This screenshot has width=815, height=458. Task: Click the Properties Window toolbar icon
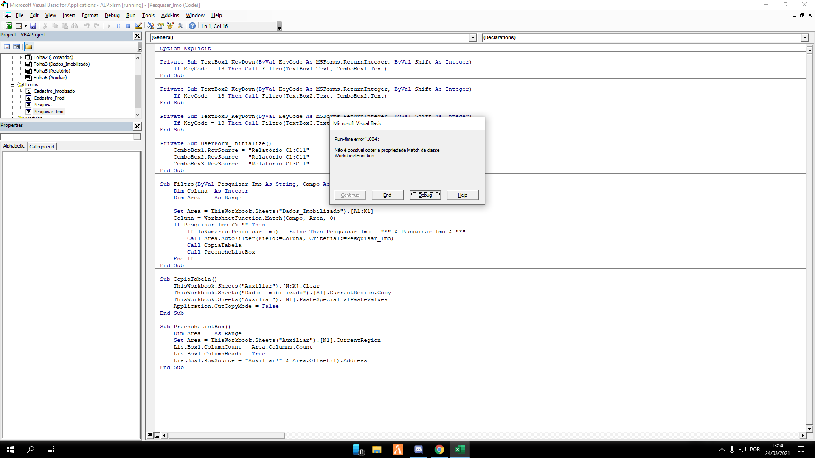tap(160, 26)
